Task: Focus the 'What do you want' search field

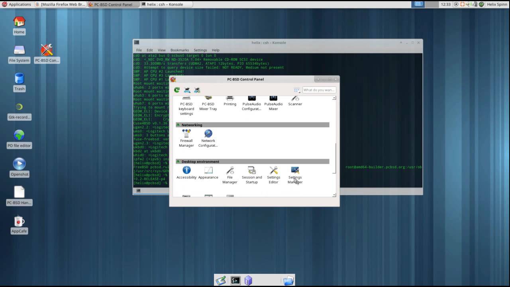Action: (x=319, y=90)
